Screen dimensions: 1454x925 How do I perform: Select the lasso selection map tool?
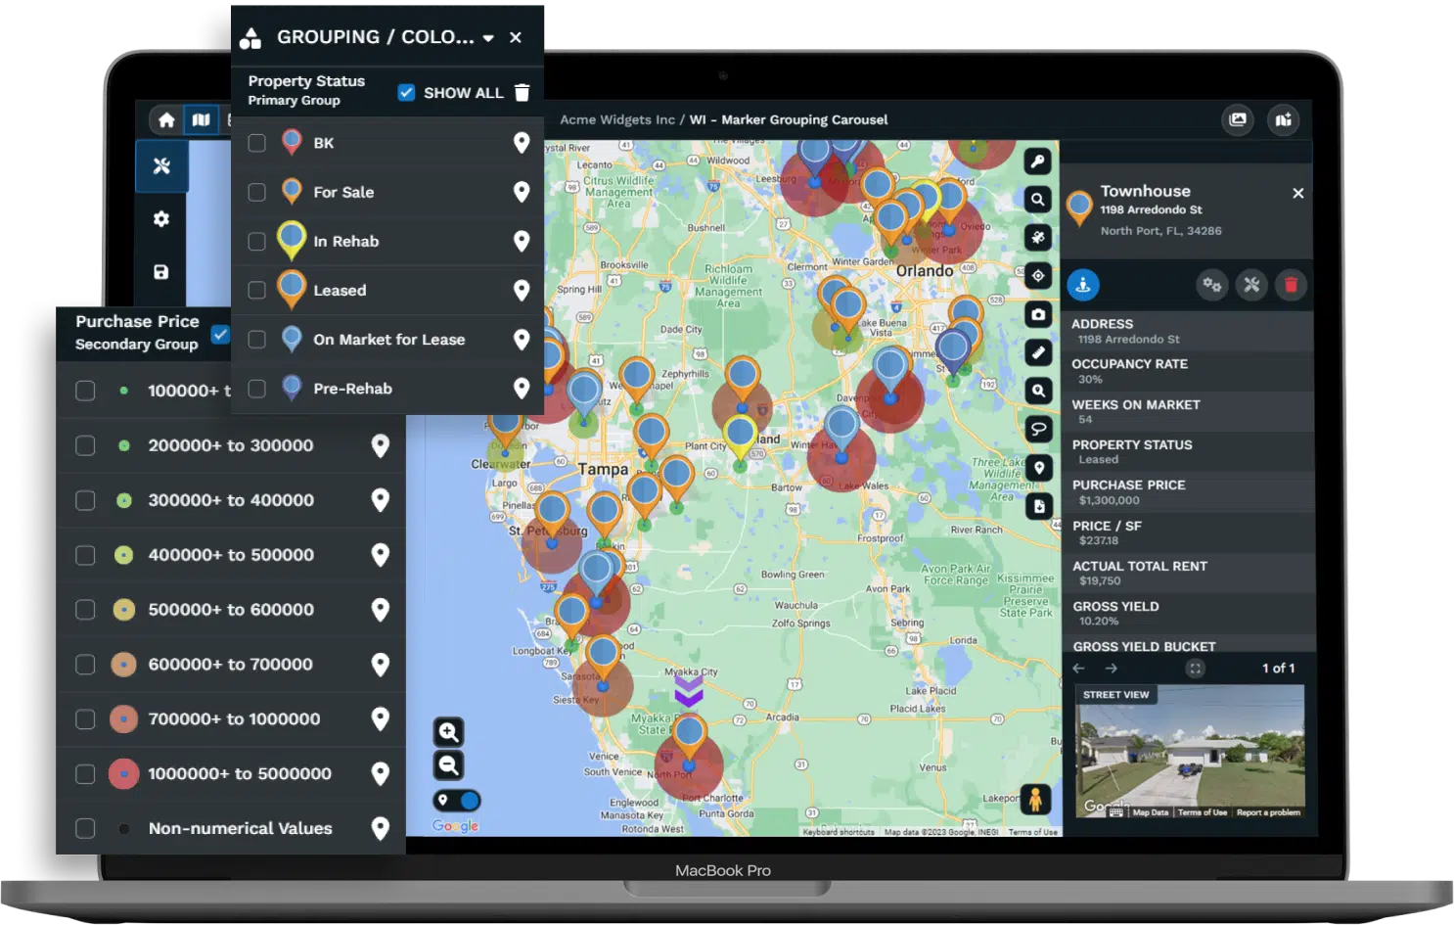(x=1038, y=429)
